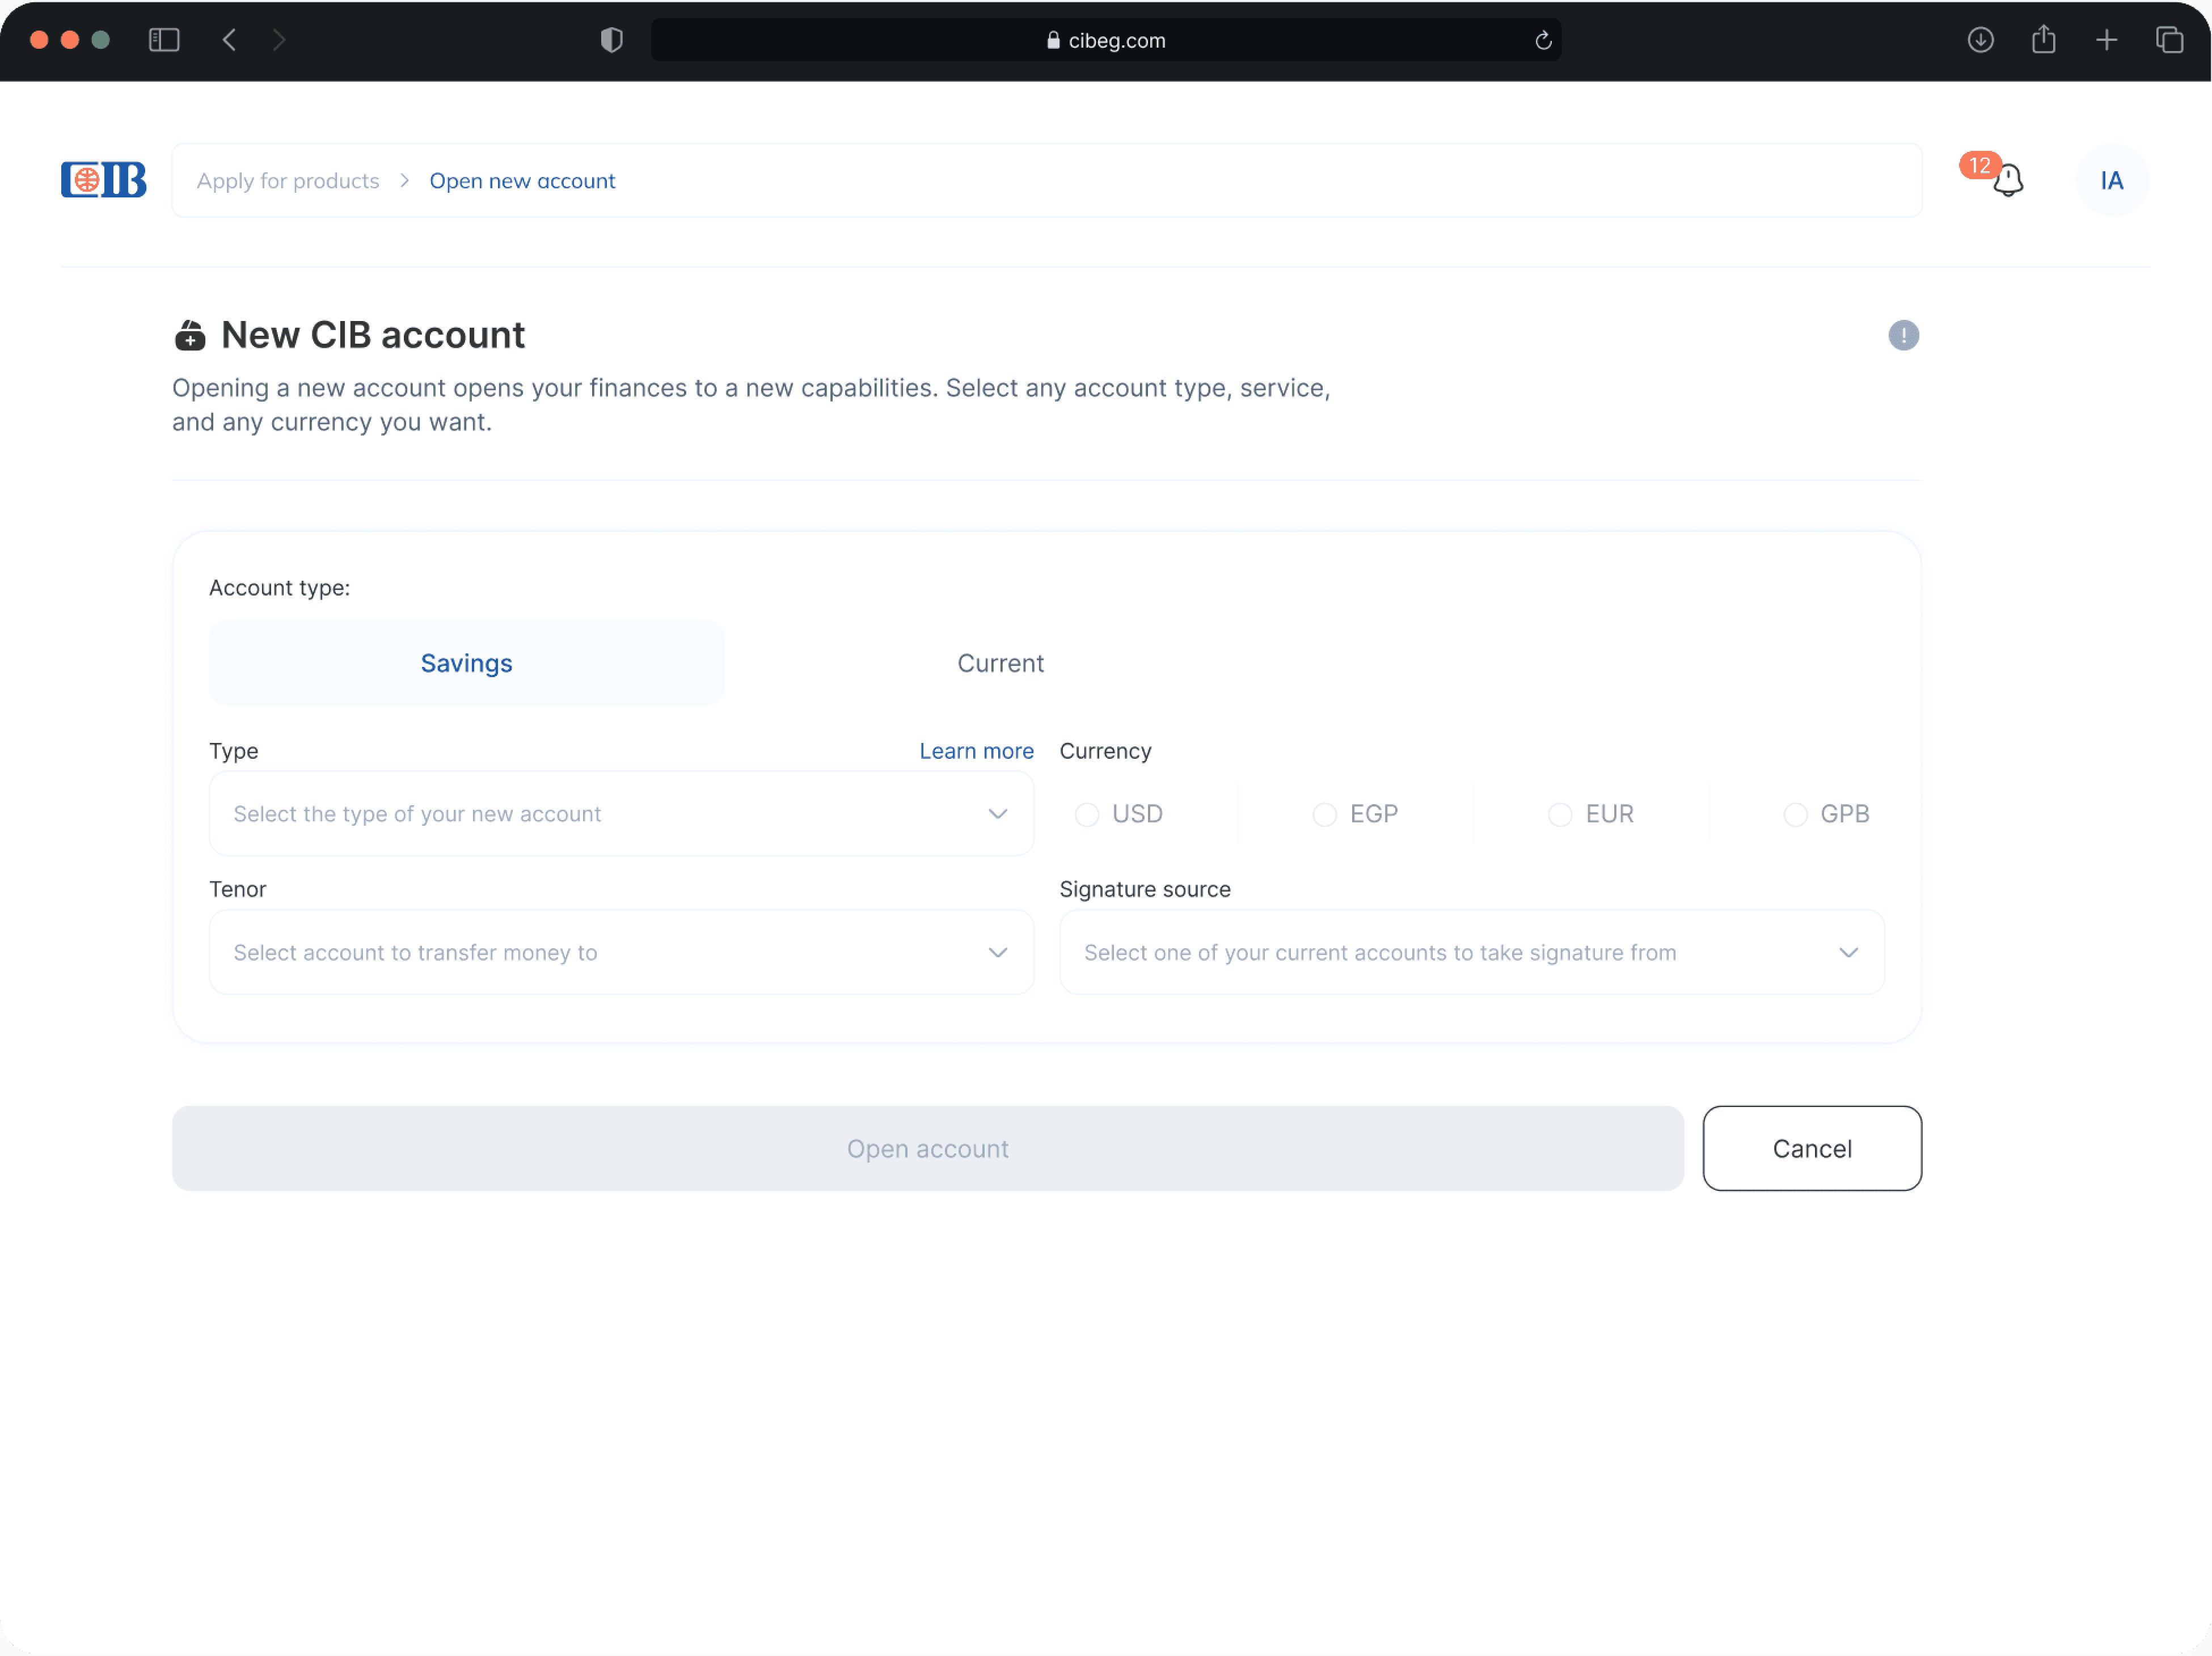Click Open new account breadcrumb
Viewport: 2212px width, 1656px height.
522,181
